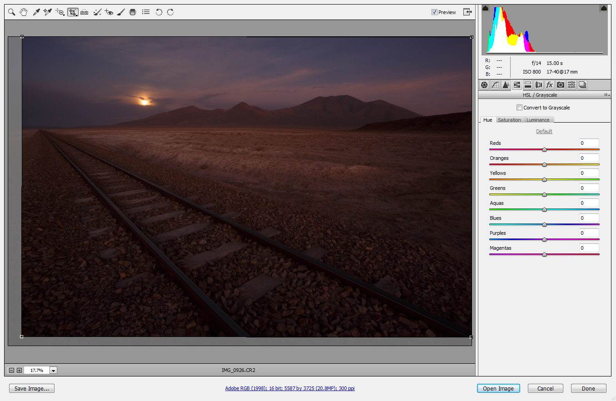
Task: Select the Crop tool
Action: (73, 12)
